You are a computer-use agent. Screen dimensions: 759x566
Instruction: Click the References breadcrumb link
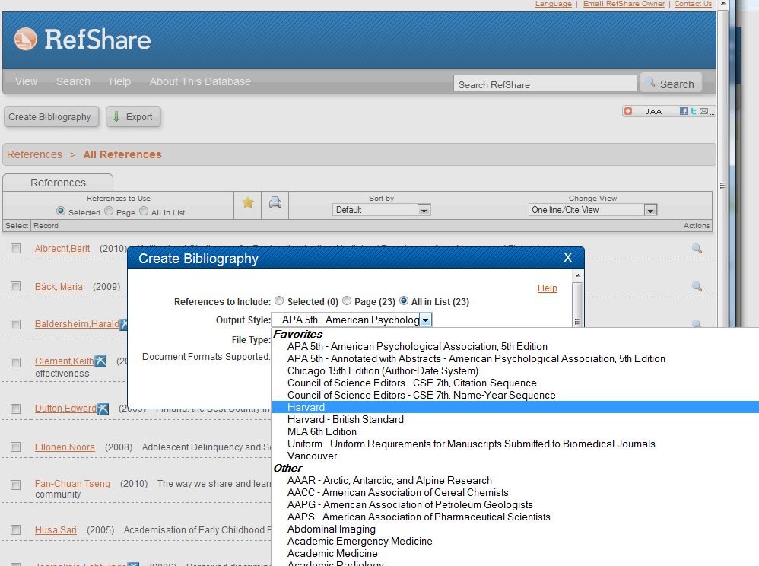34,154
